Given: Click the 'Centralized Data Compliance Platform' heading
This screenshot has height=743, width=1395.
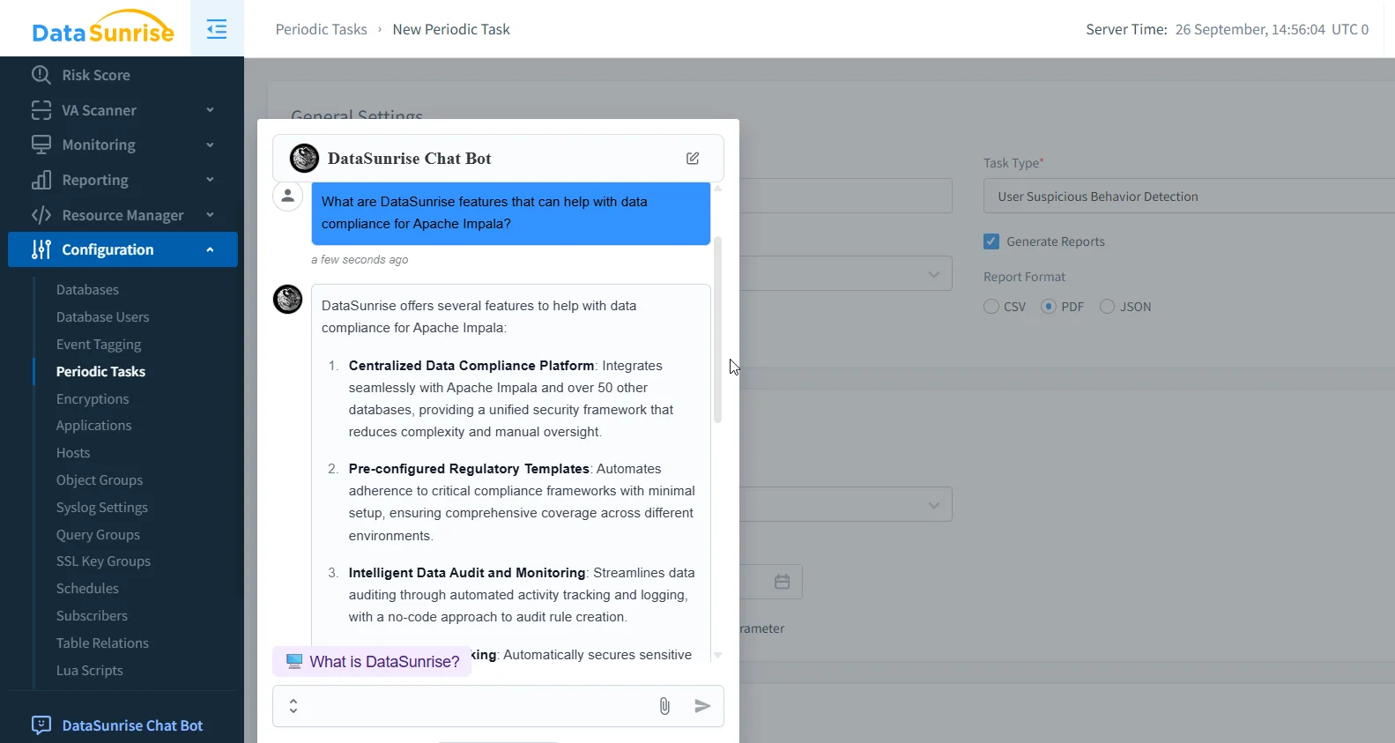Looking at the screenshot, I should (471, 366).
